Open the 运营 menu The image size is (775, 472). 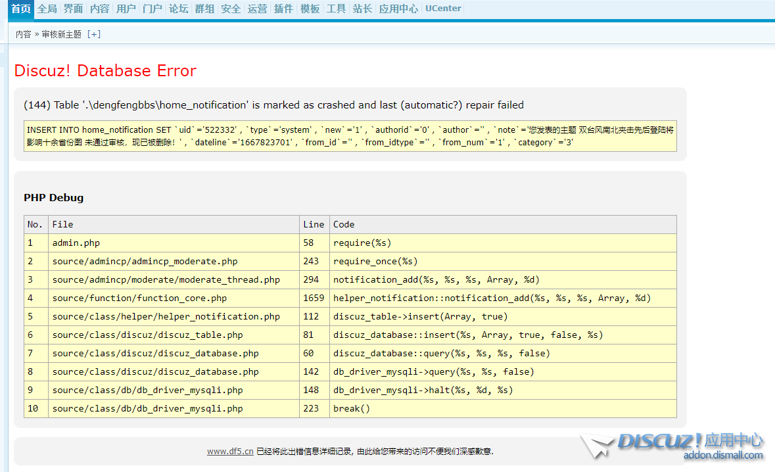257,9
